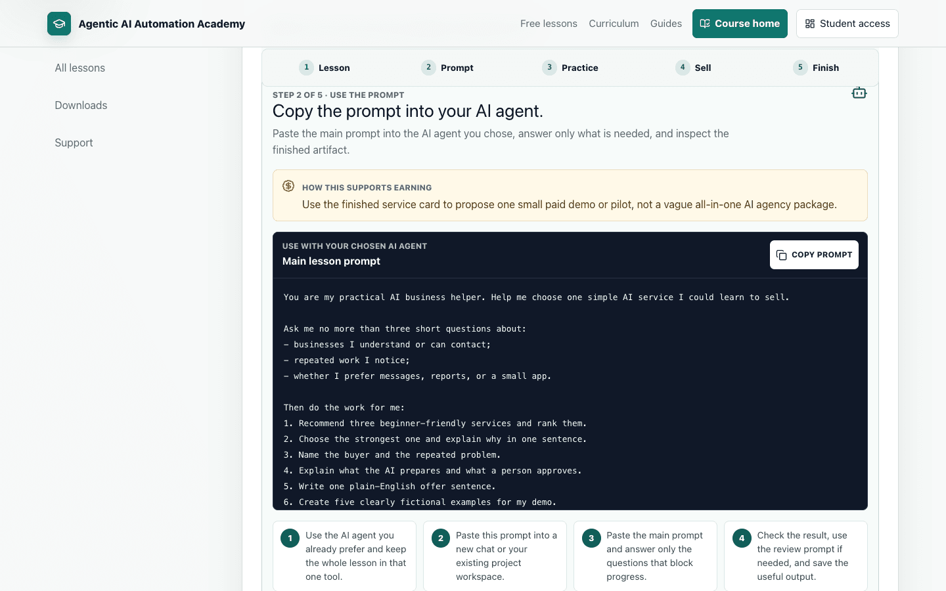This screenshot has width=946, height=591.
Task: Jump to step 5 Finish tab
Action: (816, 68)
